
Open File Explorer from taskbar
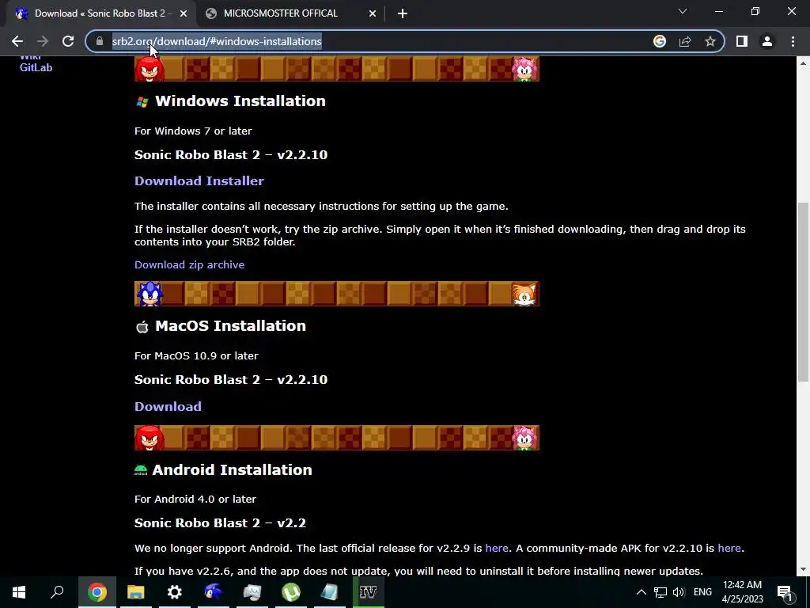pyautogui.click(x=136, y=592)
